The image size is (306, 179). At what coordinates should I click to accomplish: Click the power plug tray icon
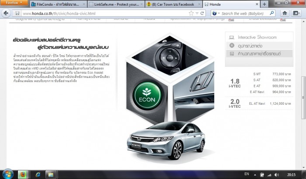click(x=262, y=175)
